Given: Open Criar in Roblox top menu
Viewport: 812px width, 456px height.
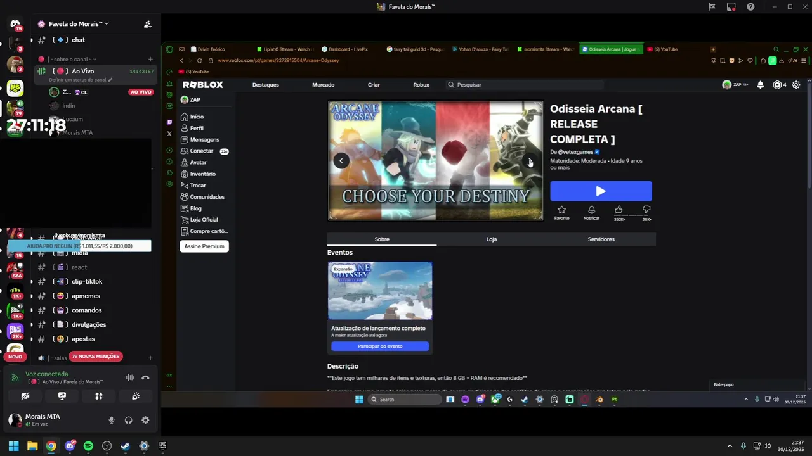Looking at the screenshot, I should (374, 85).
